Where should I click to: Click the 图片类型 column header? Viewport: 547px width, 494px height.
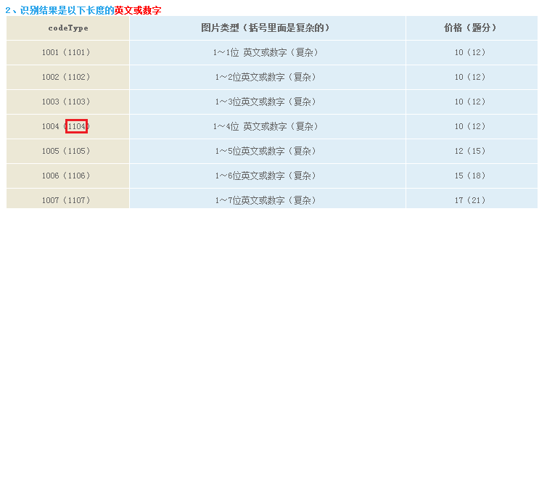(266, 28)
